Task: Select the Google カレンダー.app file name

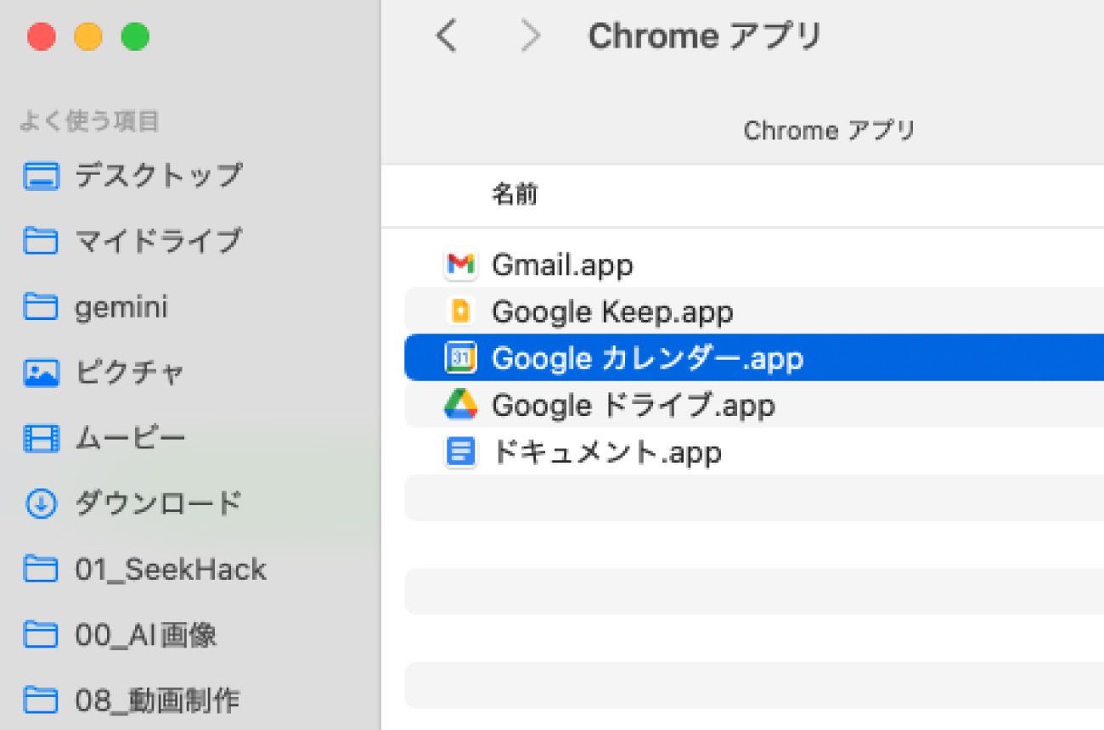Action: click(647, 358)
